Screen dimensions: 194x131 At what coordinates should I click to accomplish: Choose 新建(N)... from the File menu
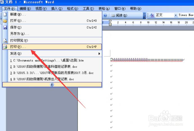click(52, 14)
